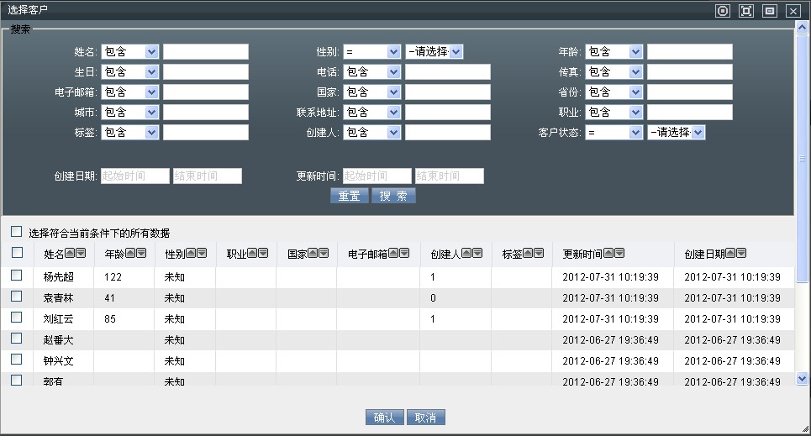Tick the checkbox for 杨先超 row
Image resolution: width=811 pixels, height=436 pixels.
17,276
